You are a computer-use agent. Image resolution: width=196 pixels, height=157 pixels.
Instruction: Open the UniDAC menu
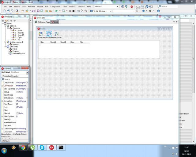click(73, 7)
